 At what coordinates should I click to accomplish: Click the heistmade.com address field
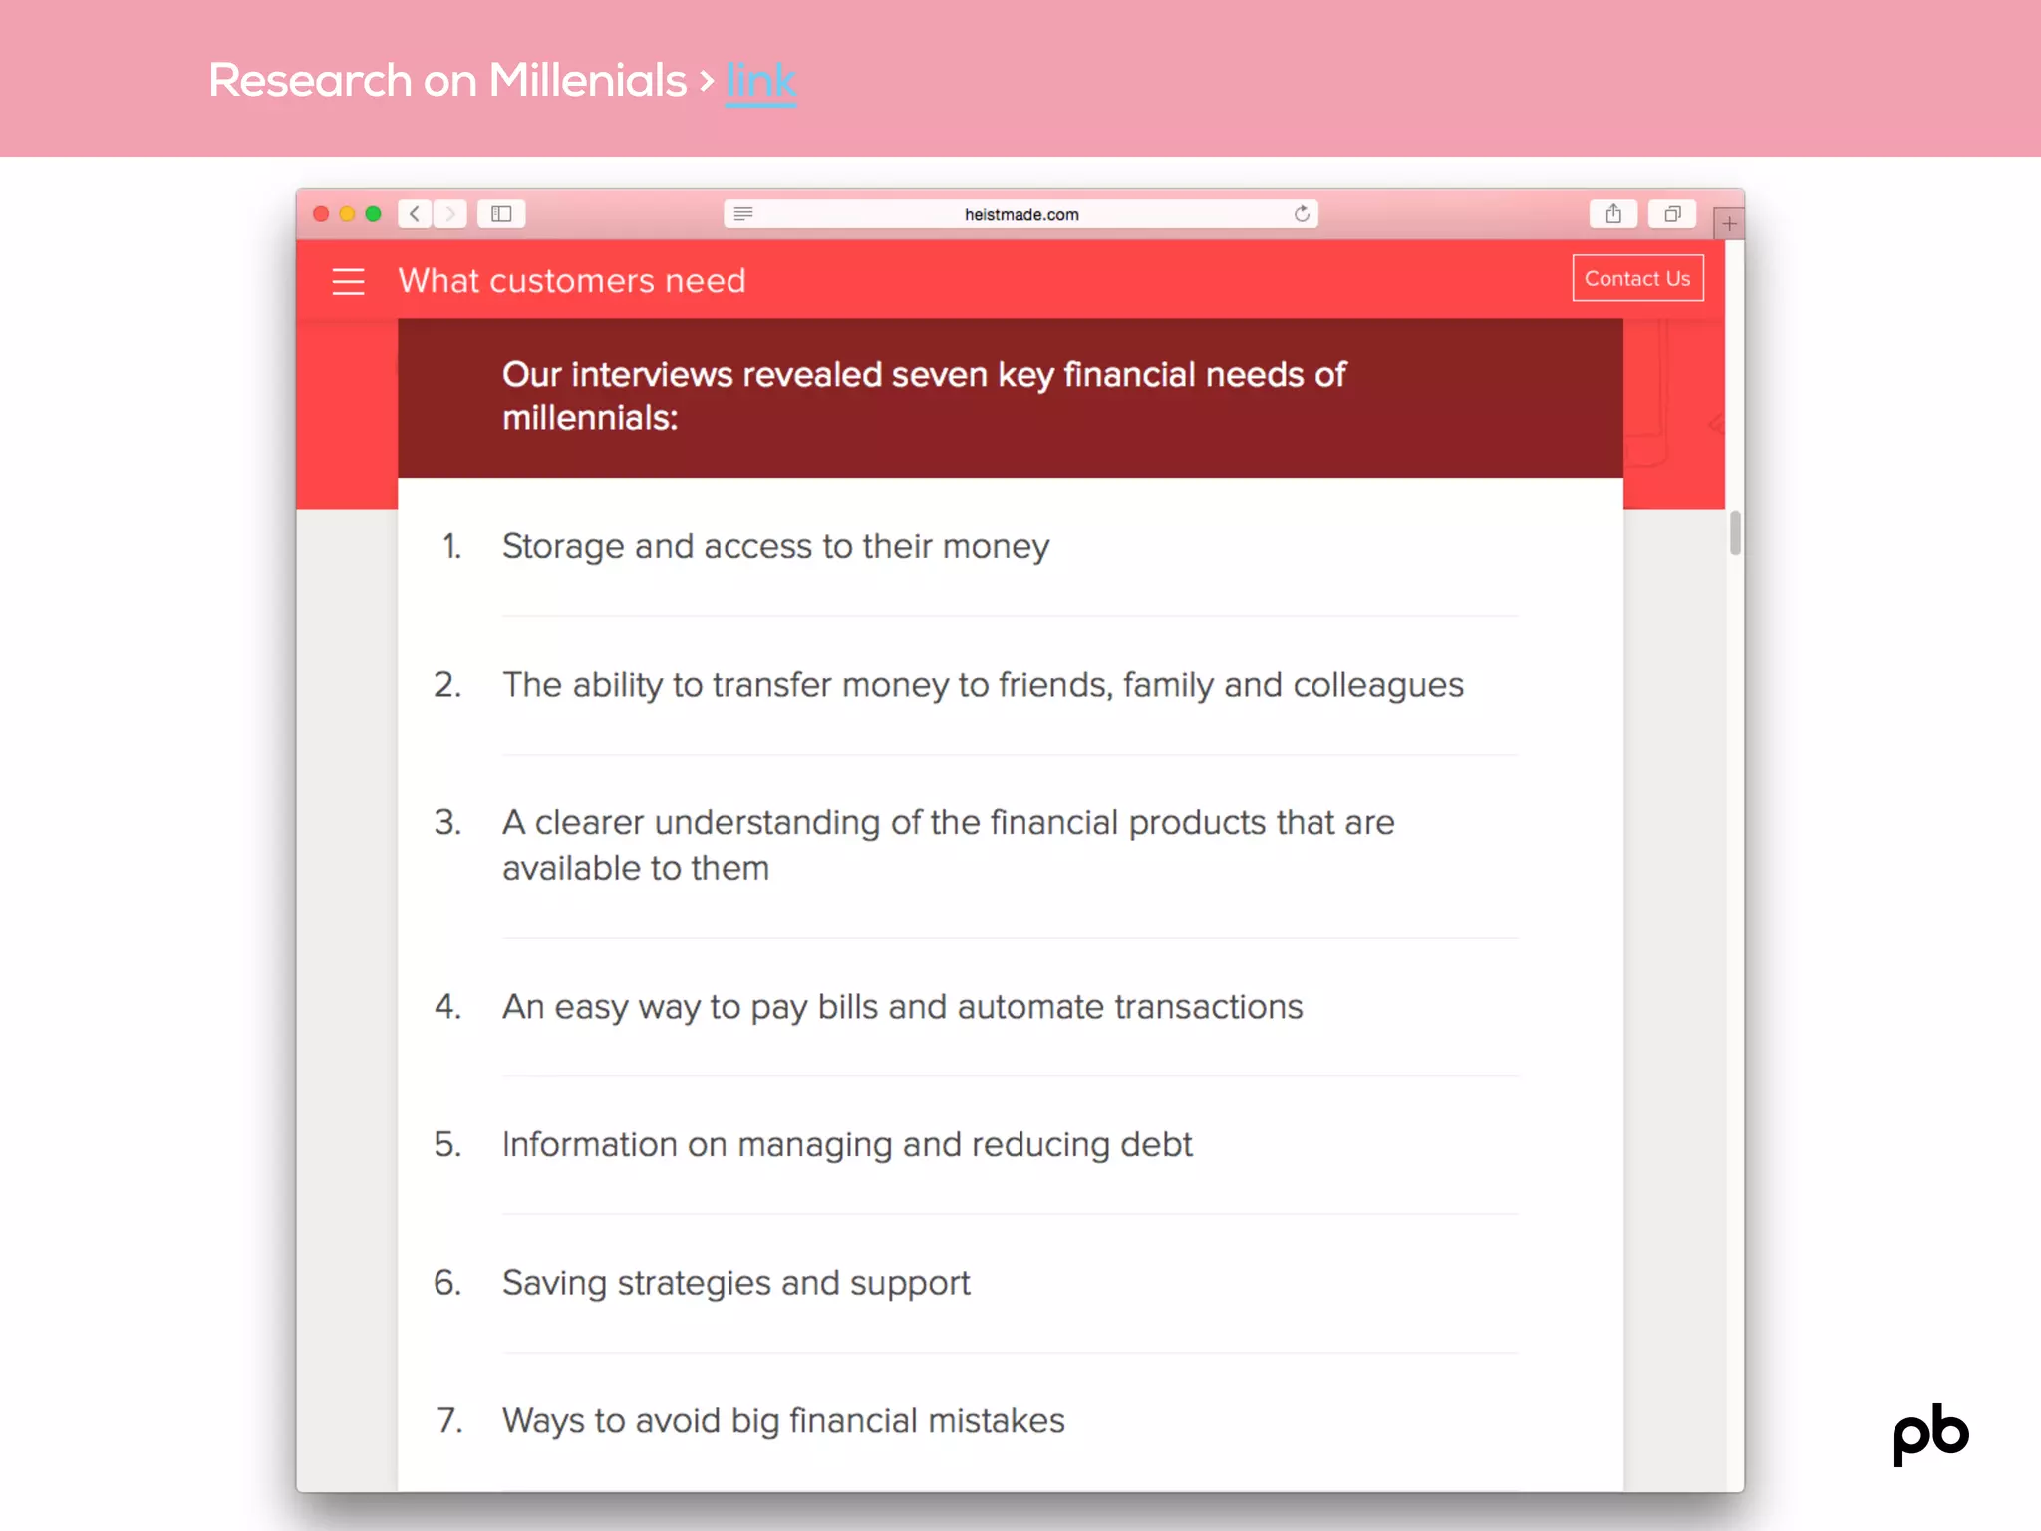pyautogui.click(x=1021, y=214)
